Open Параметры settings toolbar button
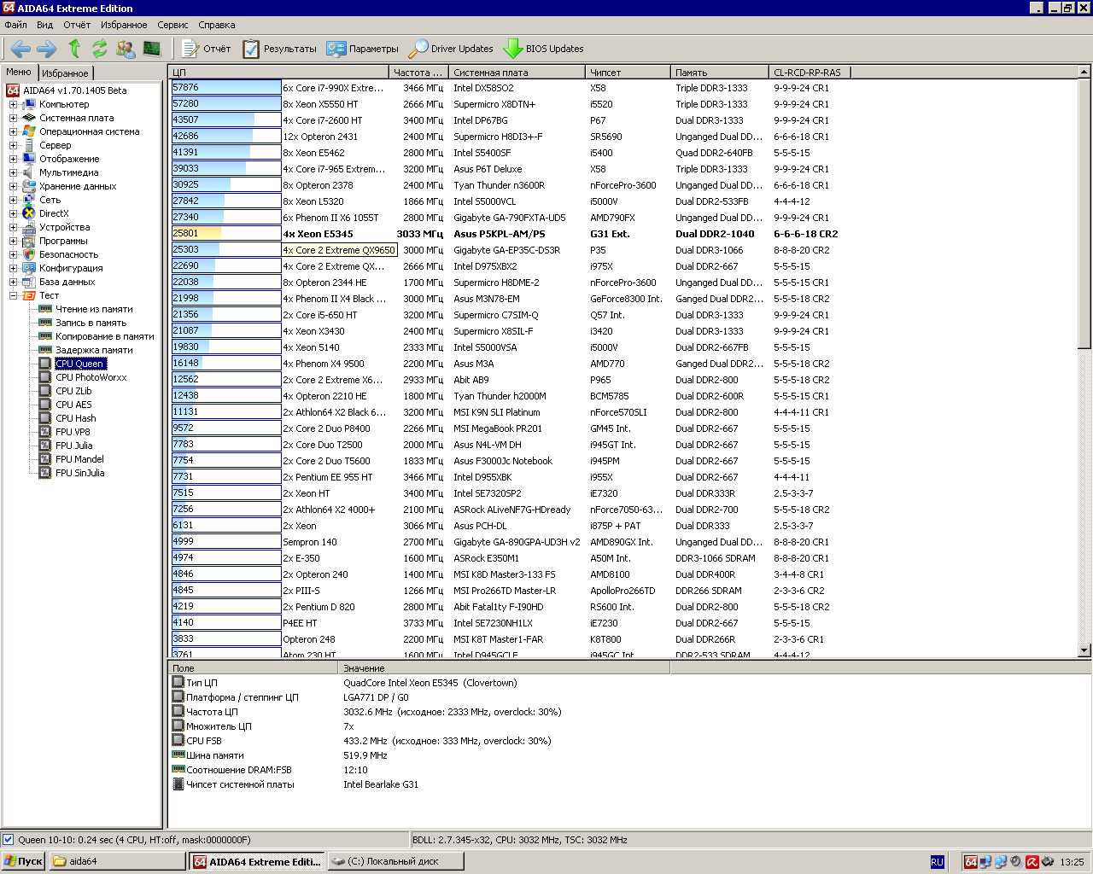Image resolution: width=1093 pixels, height=874 pixels. (363, 49)
